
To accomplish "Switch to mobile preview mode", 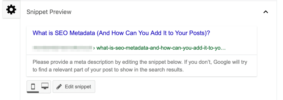I will click(x=33, y=87).
